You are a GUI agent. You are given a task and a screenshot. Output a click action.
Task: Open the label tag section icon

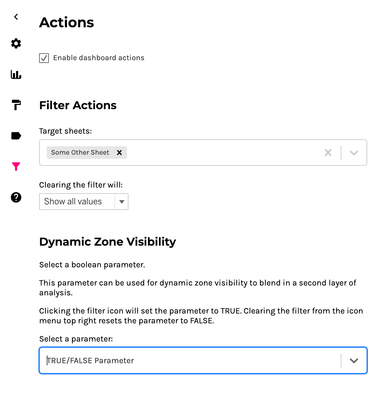tap(16, 136)
